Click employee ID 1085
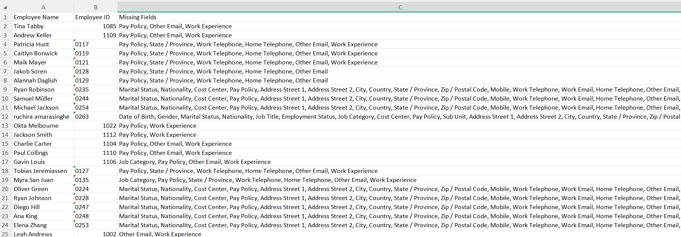Image resolution: width=681 pixels, height=237 pixels. click(96, 26)
